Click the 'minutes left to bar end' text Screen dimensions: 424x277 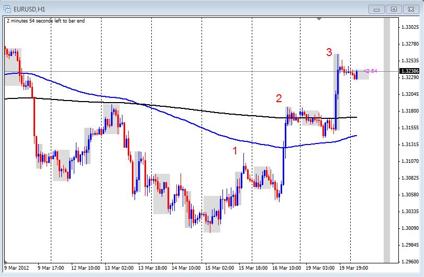[46, 21]
